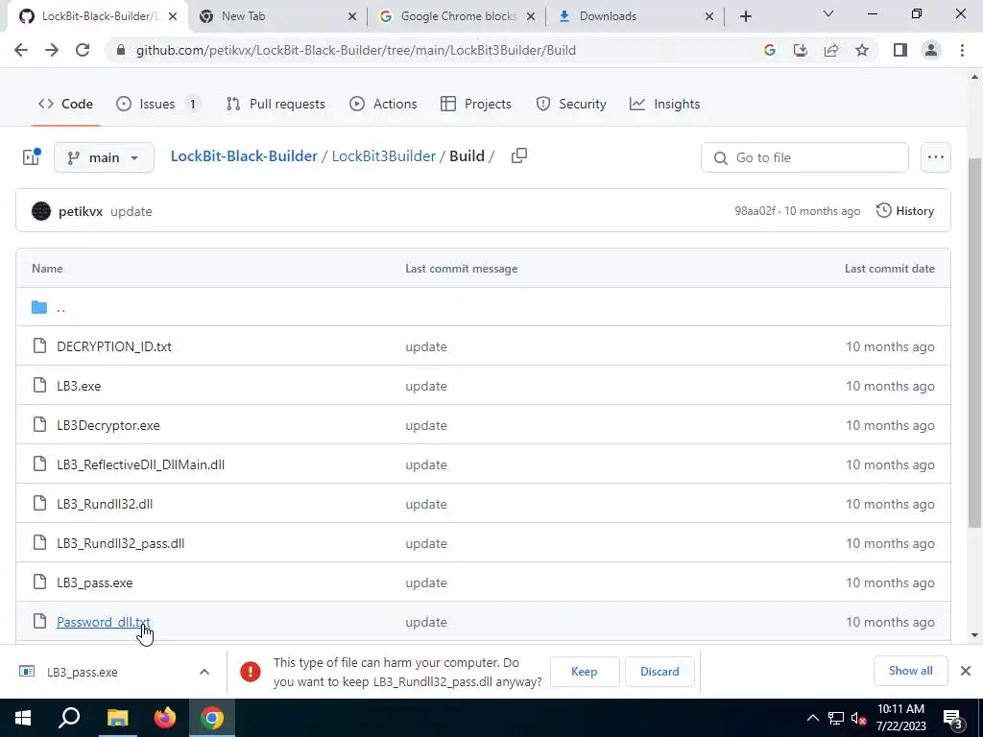Discard the dangerous download
This screenshot has height=737, width=983.
tap(659, 671)
